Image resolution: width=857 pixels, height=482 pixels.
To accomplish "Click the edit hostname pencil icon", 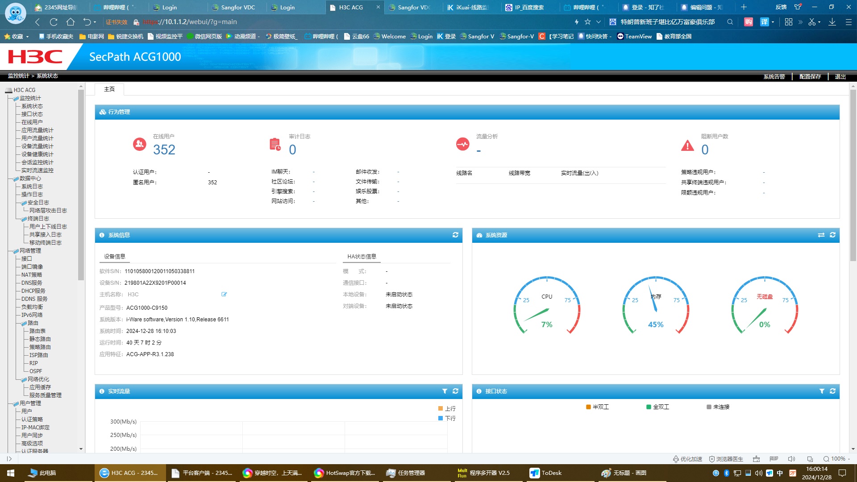I will [x=224, y=294].
